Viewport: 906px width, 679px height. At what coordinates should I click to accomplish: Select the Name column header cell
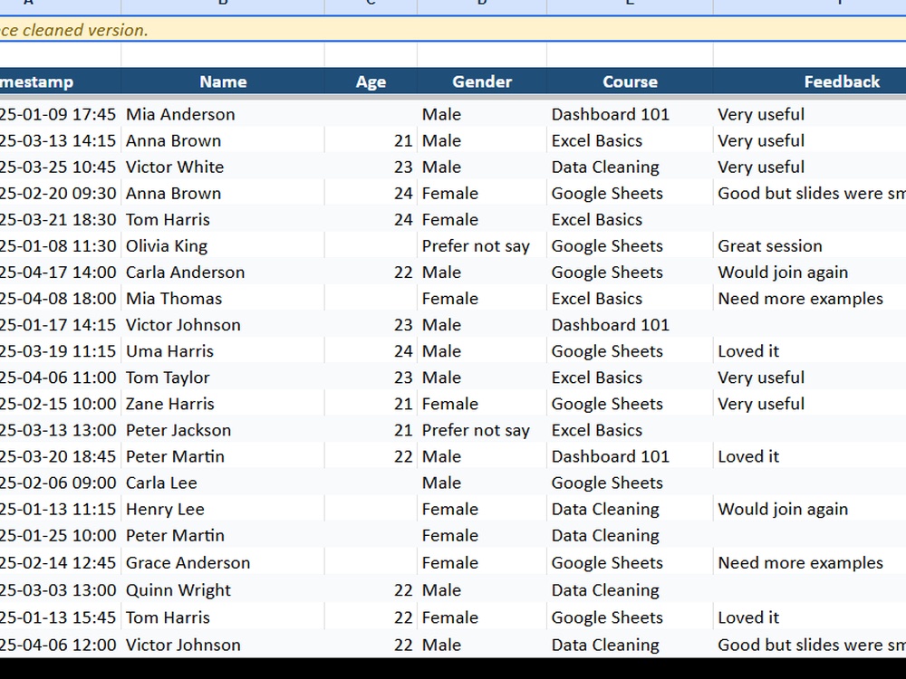pos(223,81)
